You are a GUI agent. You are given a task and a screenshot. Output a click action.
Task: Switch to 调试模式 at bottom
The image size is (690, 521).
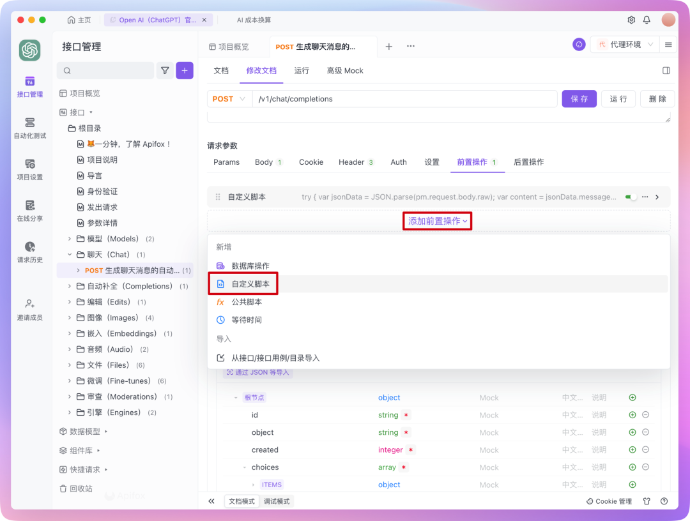277,501
